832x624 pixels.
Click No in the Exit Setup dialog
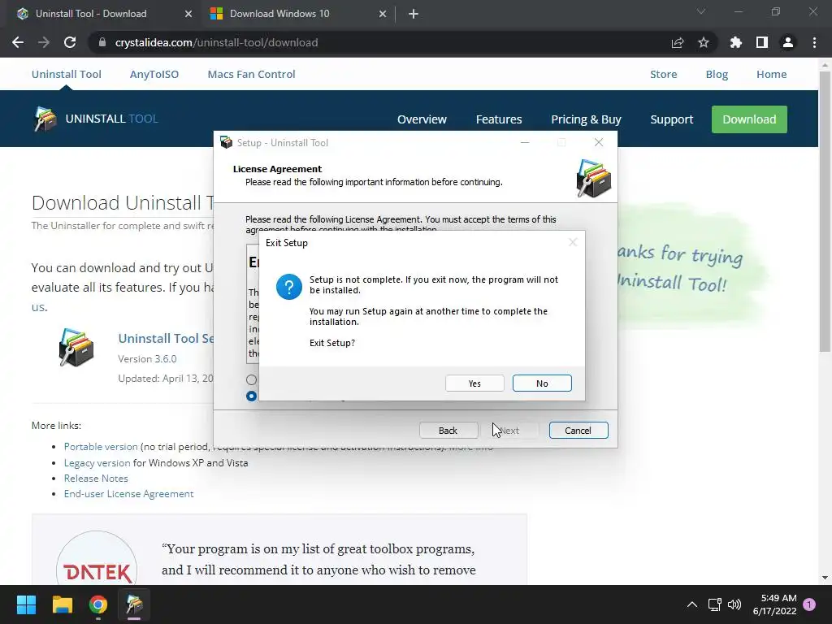(542, 383)
